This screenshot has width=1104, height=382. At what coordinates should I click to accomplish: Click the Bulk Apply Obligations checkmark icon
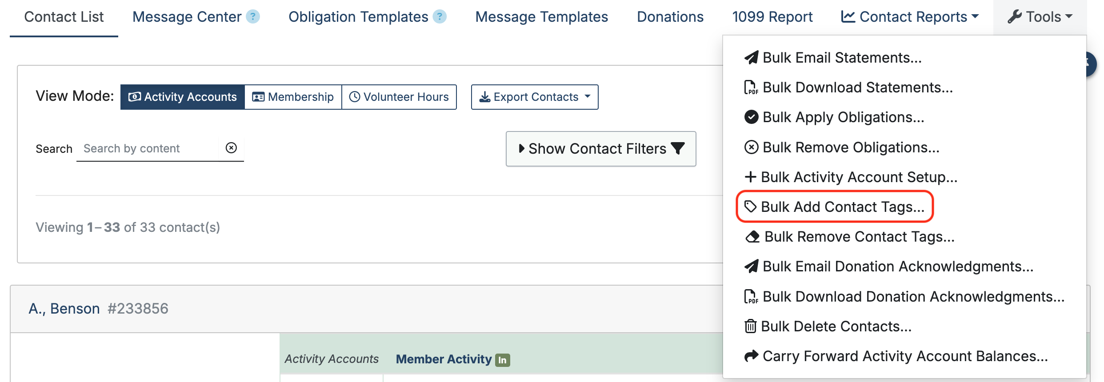pos(751,117)
